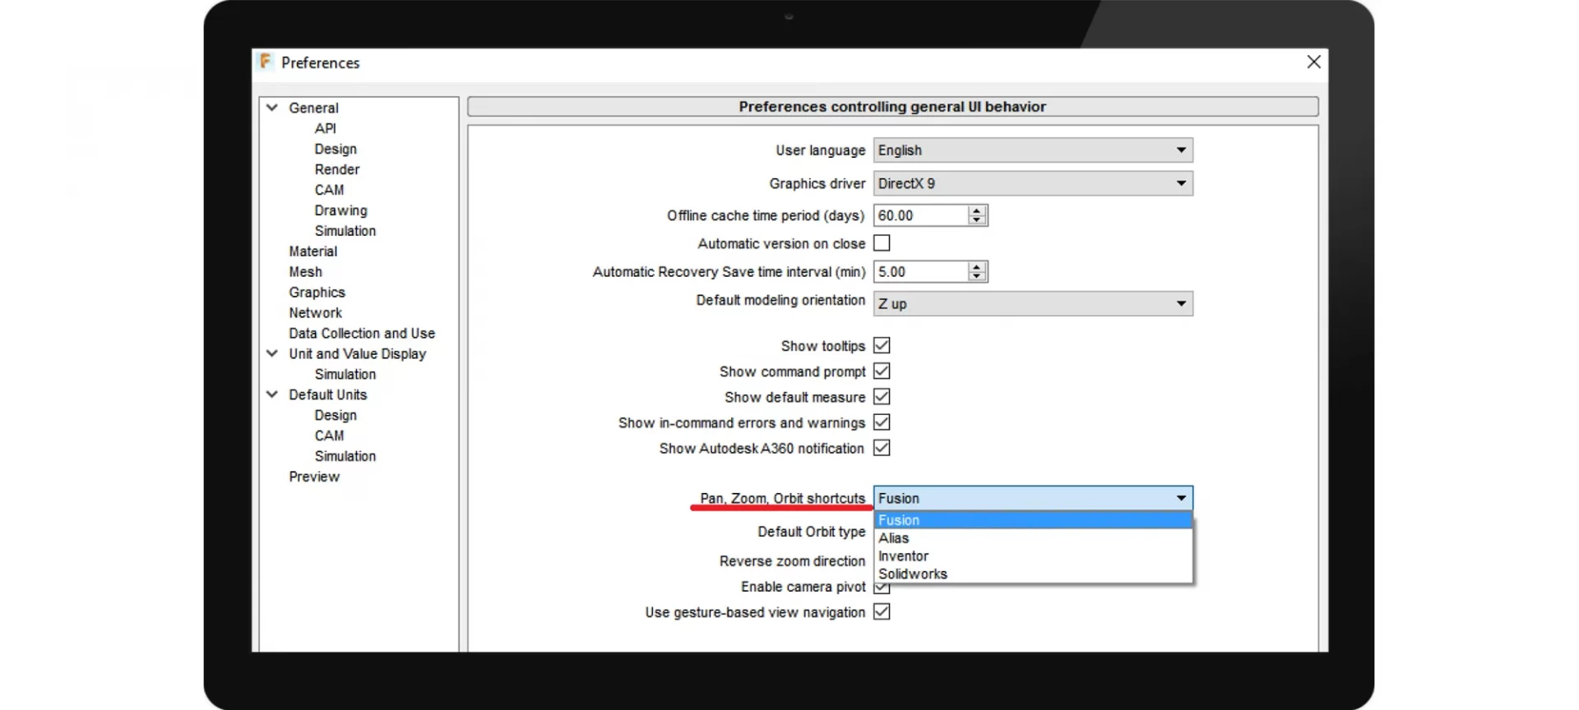Decrease Automatic Recovery Save interval

(977, 277)
